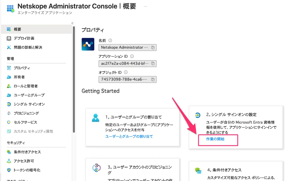Click the アプリケーション ID field

[127, 64]
